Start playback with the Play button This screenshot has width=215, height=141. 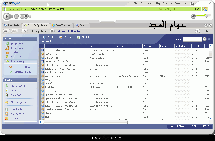(7, 16)
